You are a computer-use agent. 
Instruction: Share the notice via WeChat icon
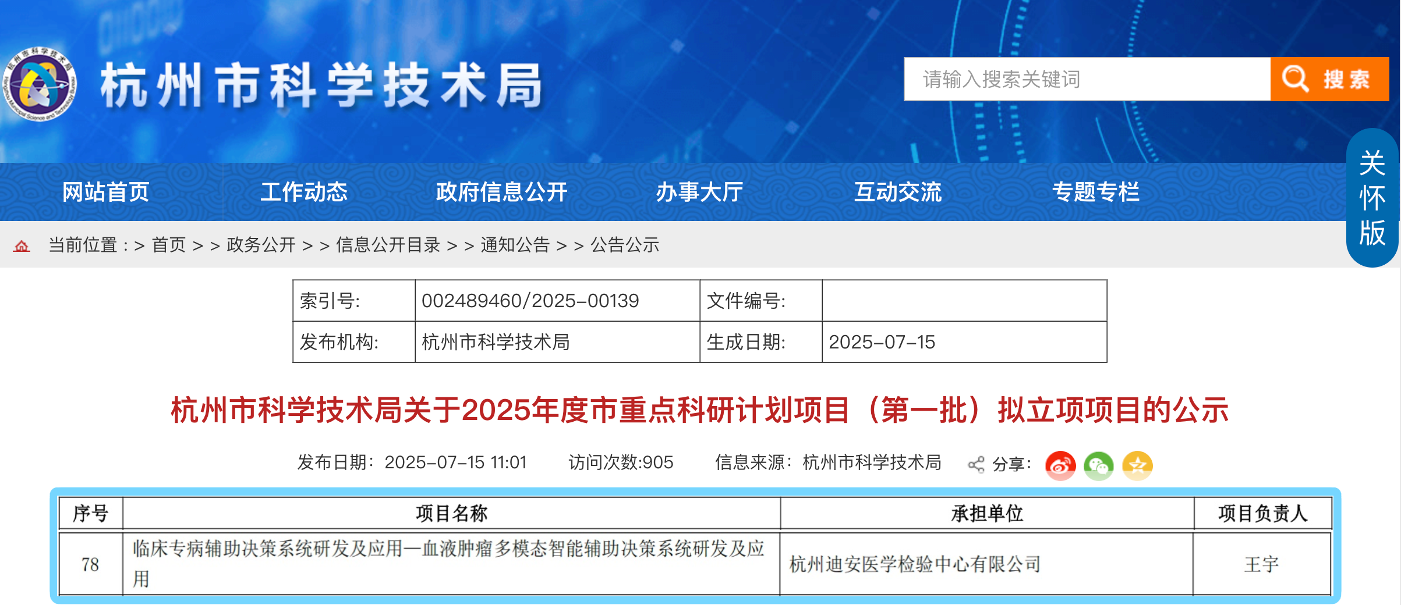click(1098, 465)
